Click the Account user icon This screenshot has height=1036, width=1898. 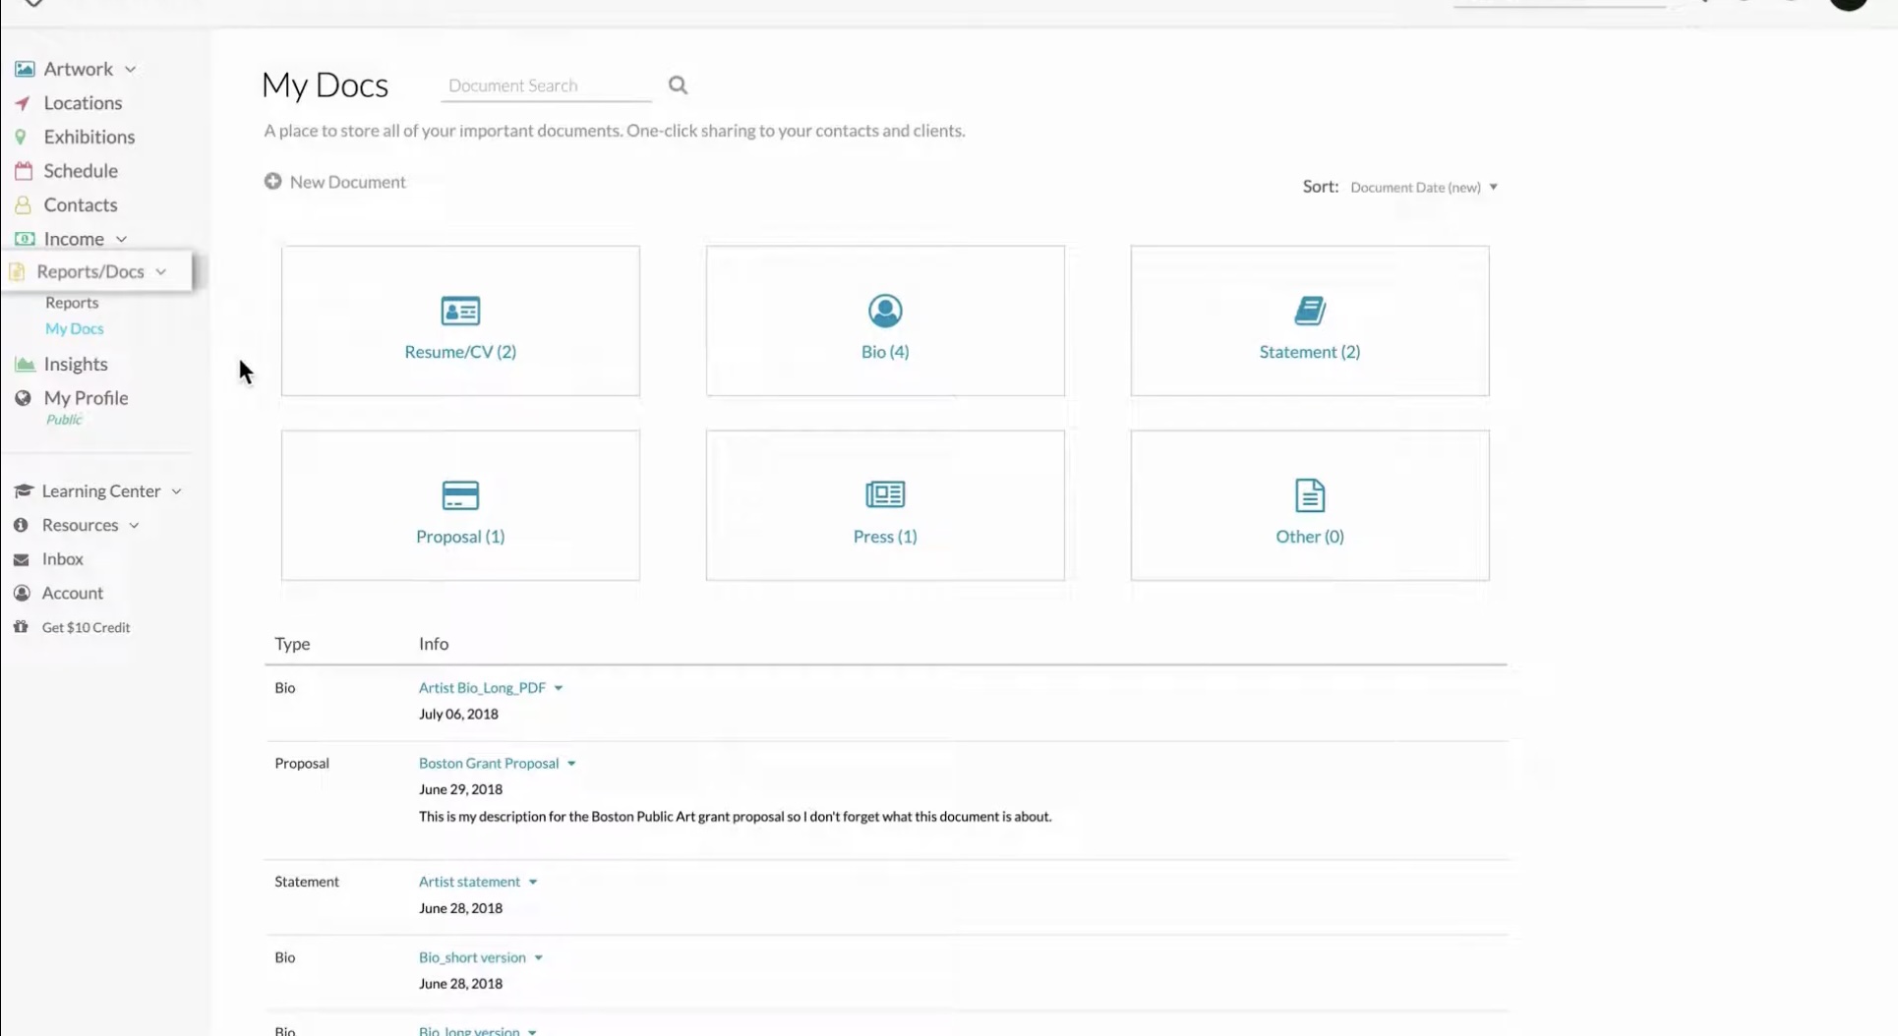[22, 593]
